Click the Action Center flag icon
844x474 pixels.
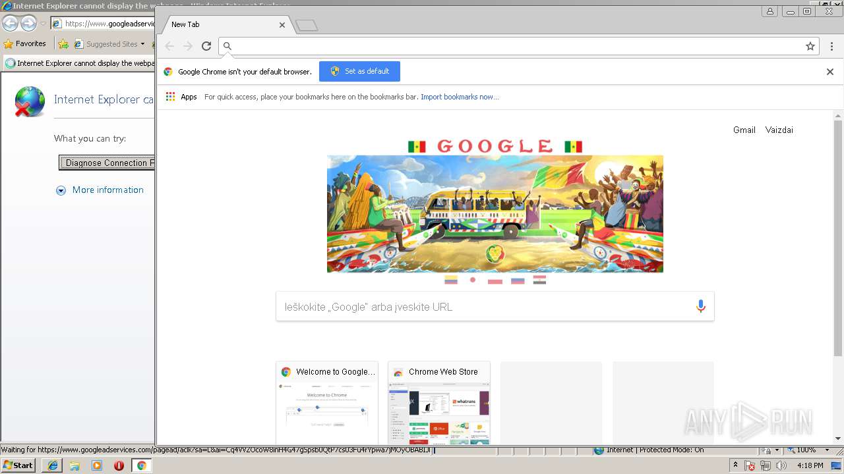[x=750, y=465]
